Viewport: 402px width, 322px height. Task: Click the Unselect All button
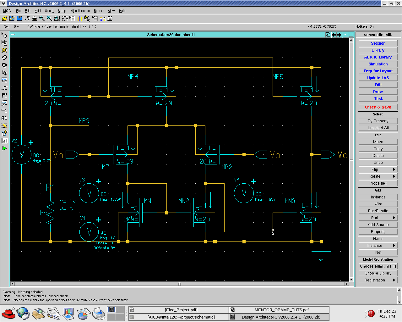(378, 128)
